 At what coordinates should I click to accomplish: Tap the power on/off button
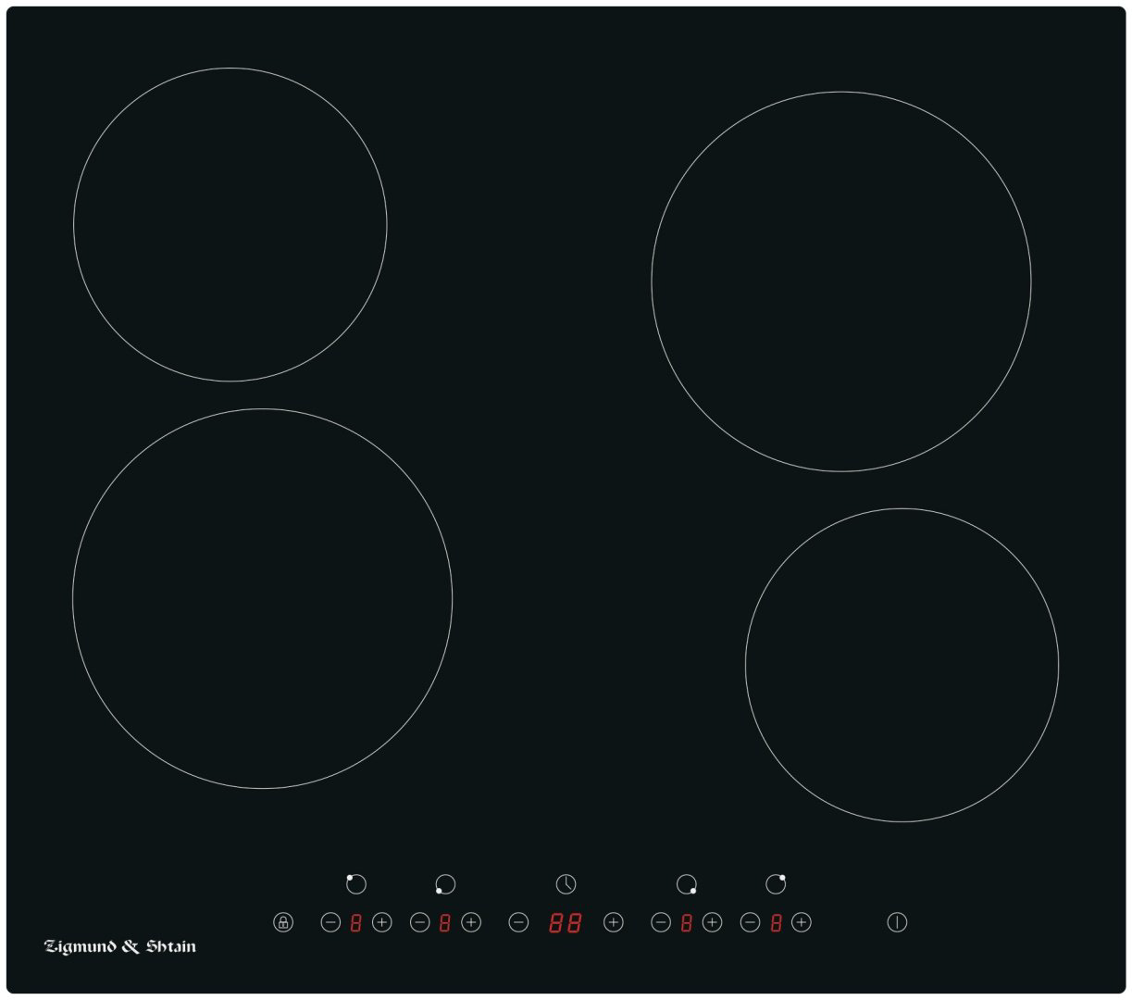897,922
